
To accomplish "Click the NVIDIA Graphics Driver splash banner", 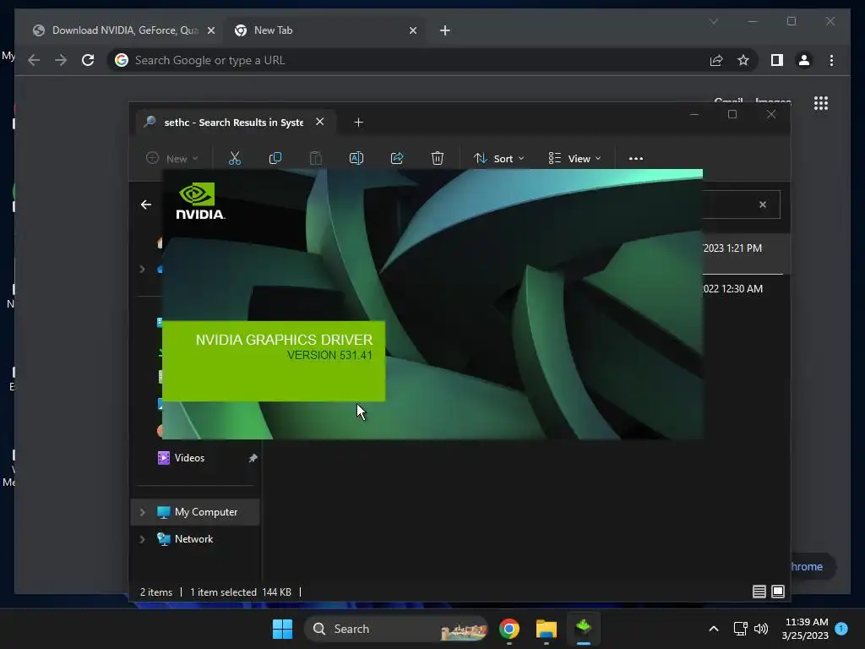I will (274, 361).
